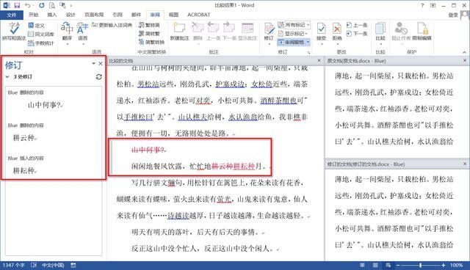The height and width of the screenshot is (270, 470).
Task: Go to the previous change 上一条
Action: click(x=357, y=25)
